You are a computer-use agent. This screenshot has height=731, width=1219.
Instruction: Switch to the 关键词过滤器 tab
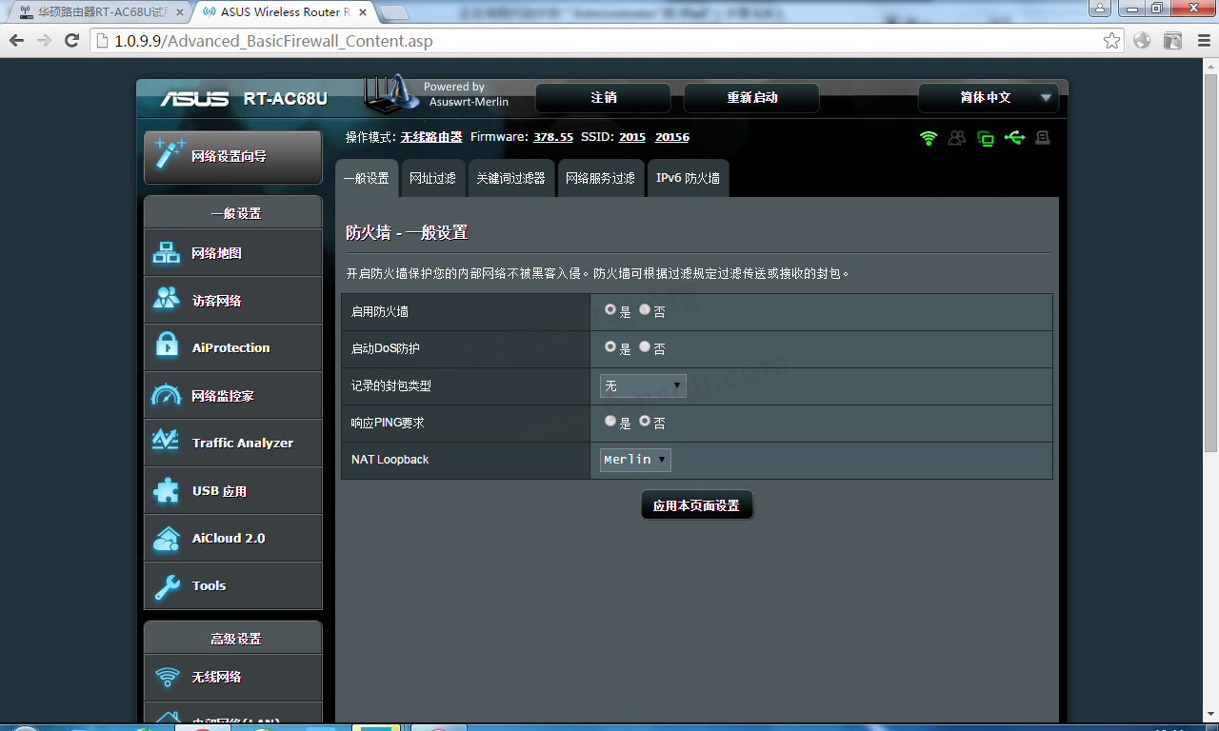pos(510,178)
